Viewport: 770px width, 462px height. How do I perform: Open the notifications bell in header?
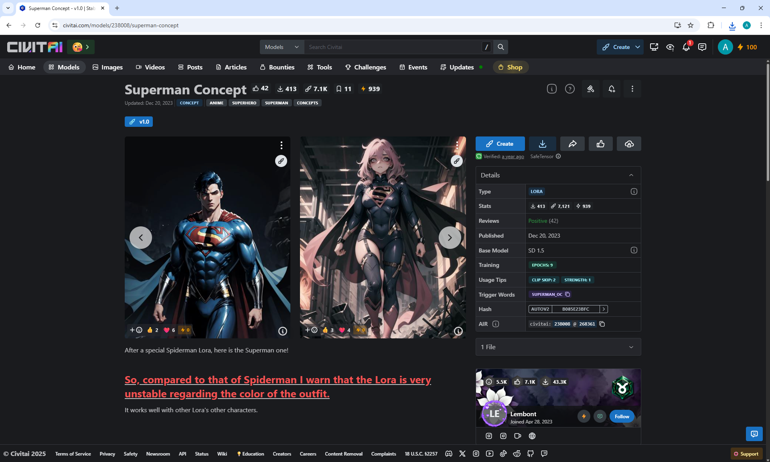pos(686,47)
